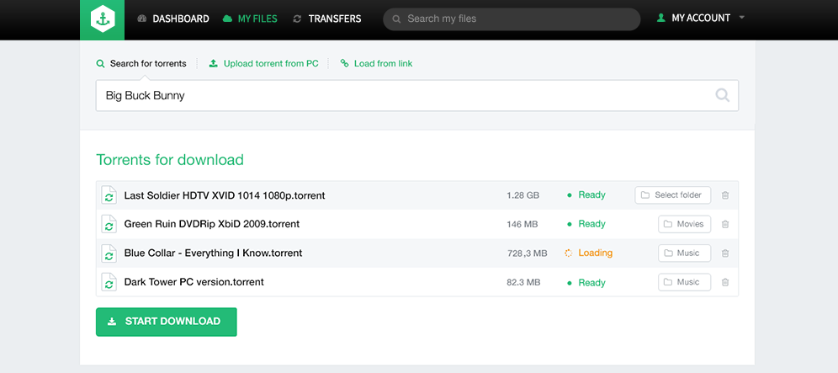Click the file icon beside Last Soldier torrent
Image resolution: width=838 pixels, height=373 pixels.
(x=108, y=195)
